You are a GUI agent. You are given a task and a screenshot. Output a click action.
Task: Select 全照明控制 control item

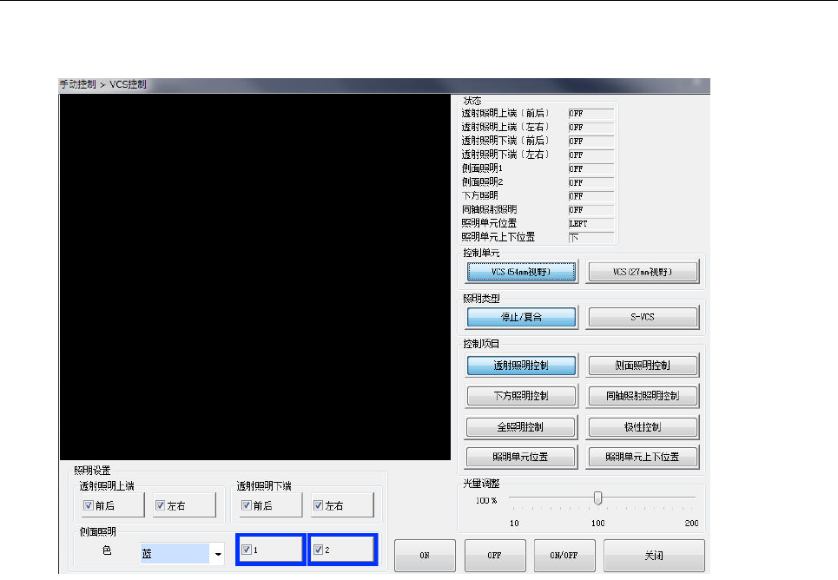(520, 427)
